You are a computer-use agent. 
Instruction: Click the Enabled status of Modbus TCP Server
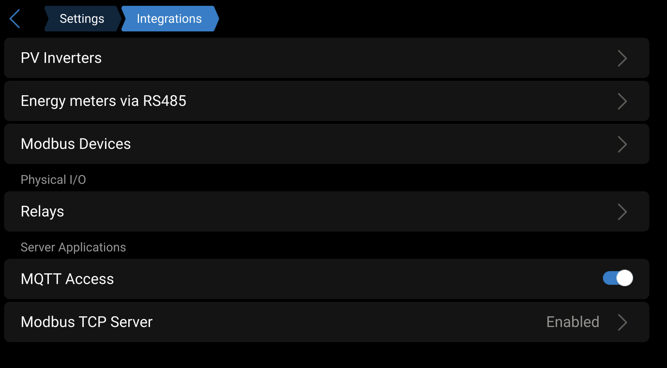[x=573, y=322]
